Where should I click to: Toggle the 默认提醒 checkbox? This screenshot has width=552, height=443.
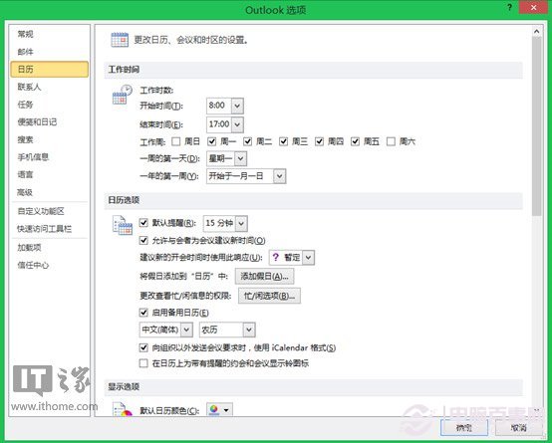143,222
